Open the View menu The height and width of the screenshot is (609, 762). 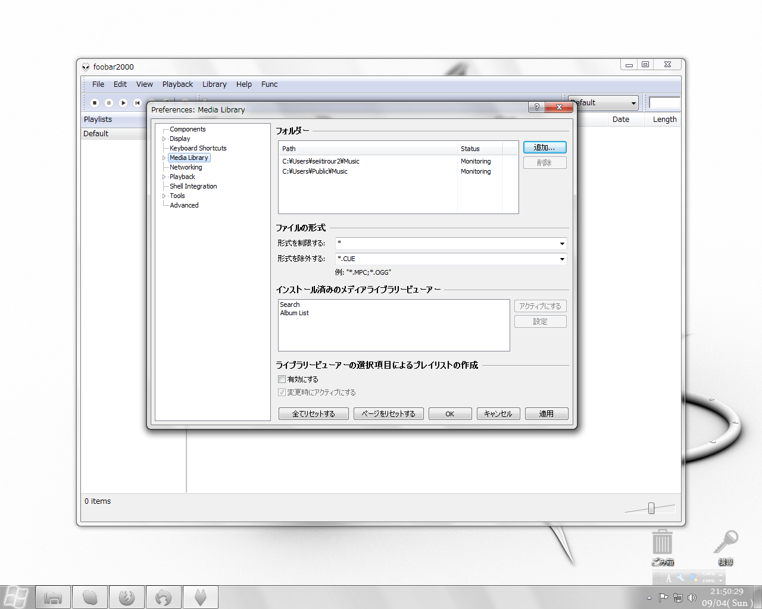point(145,84)
